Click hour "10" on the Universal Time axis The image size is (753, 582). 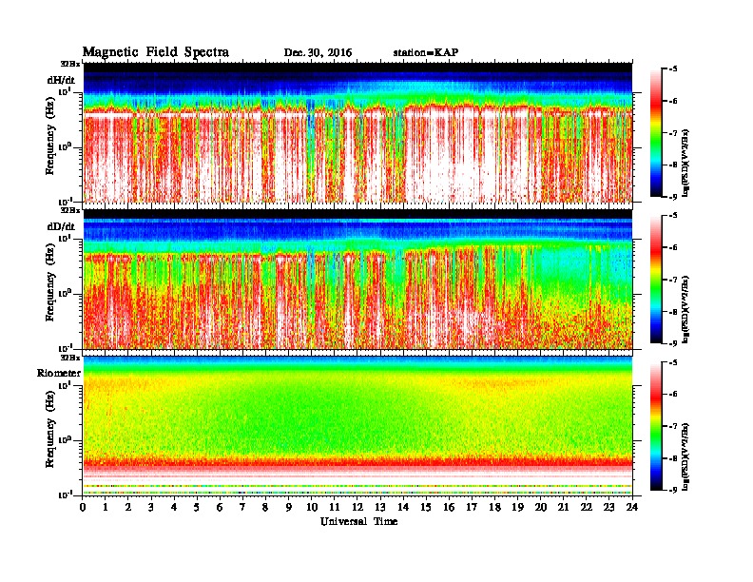[x=312, y=507]
